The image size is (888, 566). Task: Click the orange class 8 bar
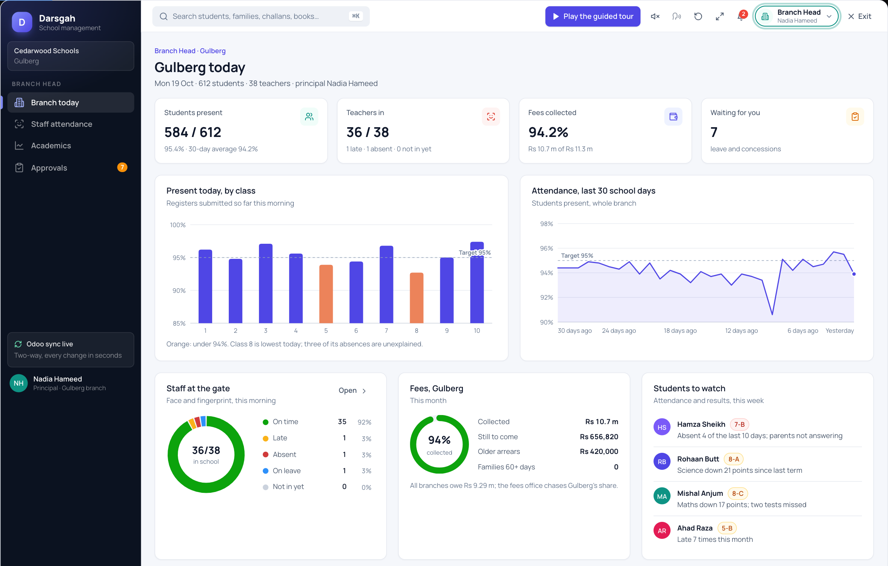pos(416,298)
